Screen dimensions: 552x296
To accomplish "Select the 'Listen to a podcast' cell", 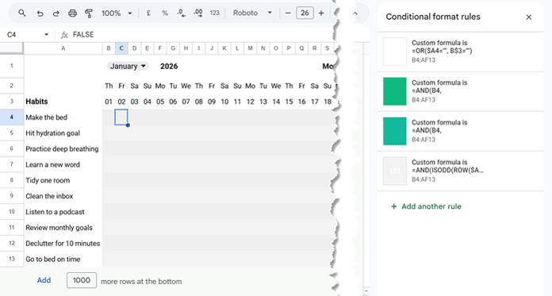I will tap(63, 212).
